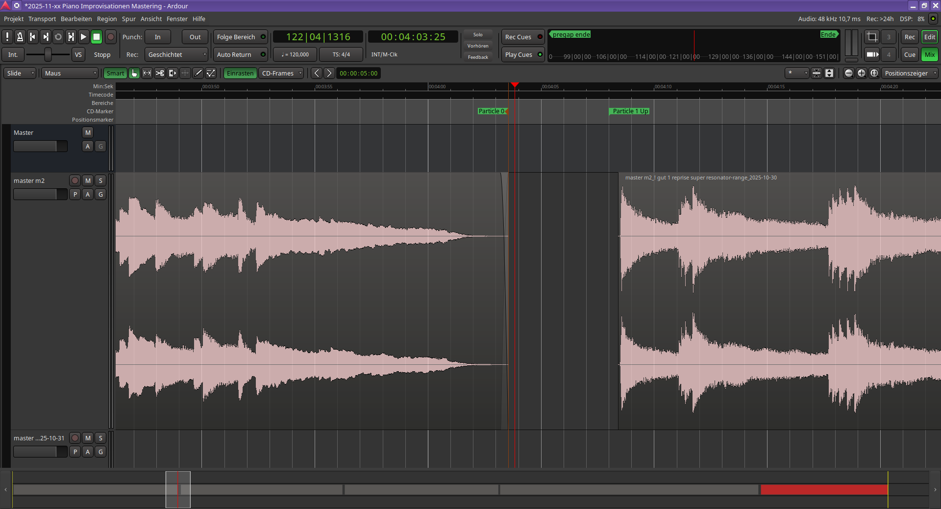Switch to the Mix window
Screen dimensions: 941x509
point(929,54)
